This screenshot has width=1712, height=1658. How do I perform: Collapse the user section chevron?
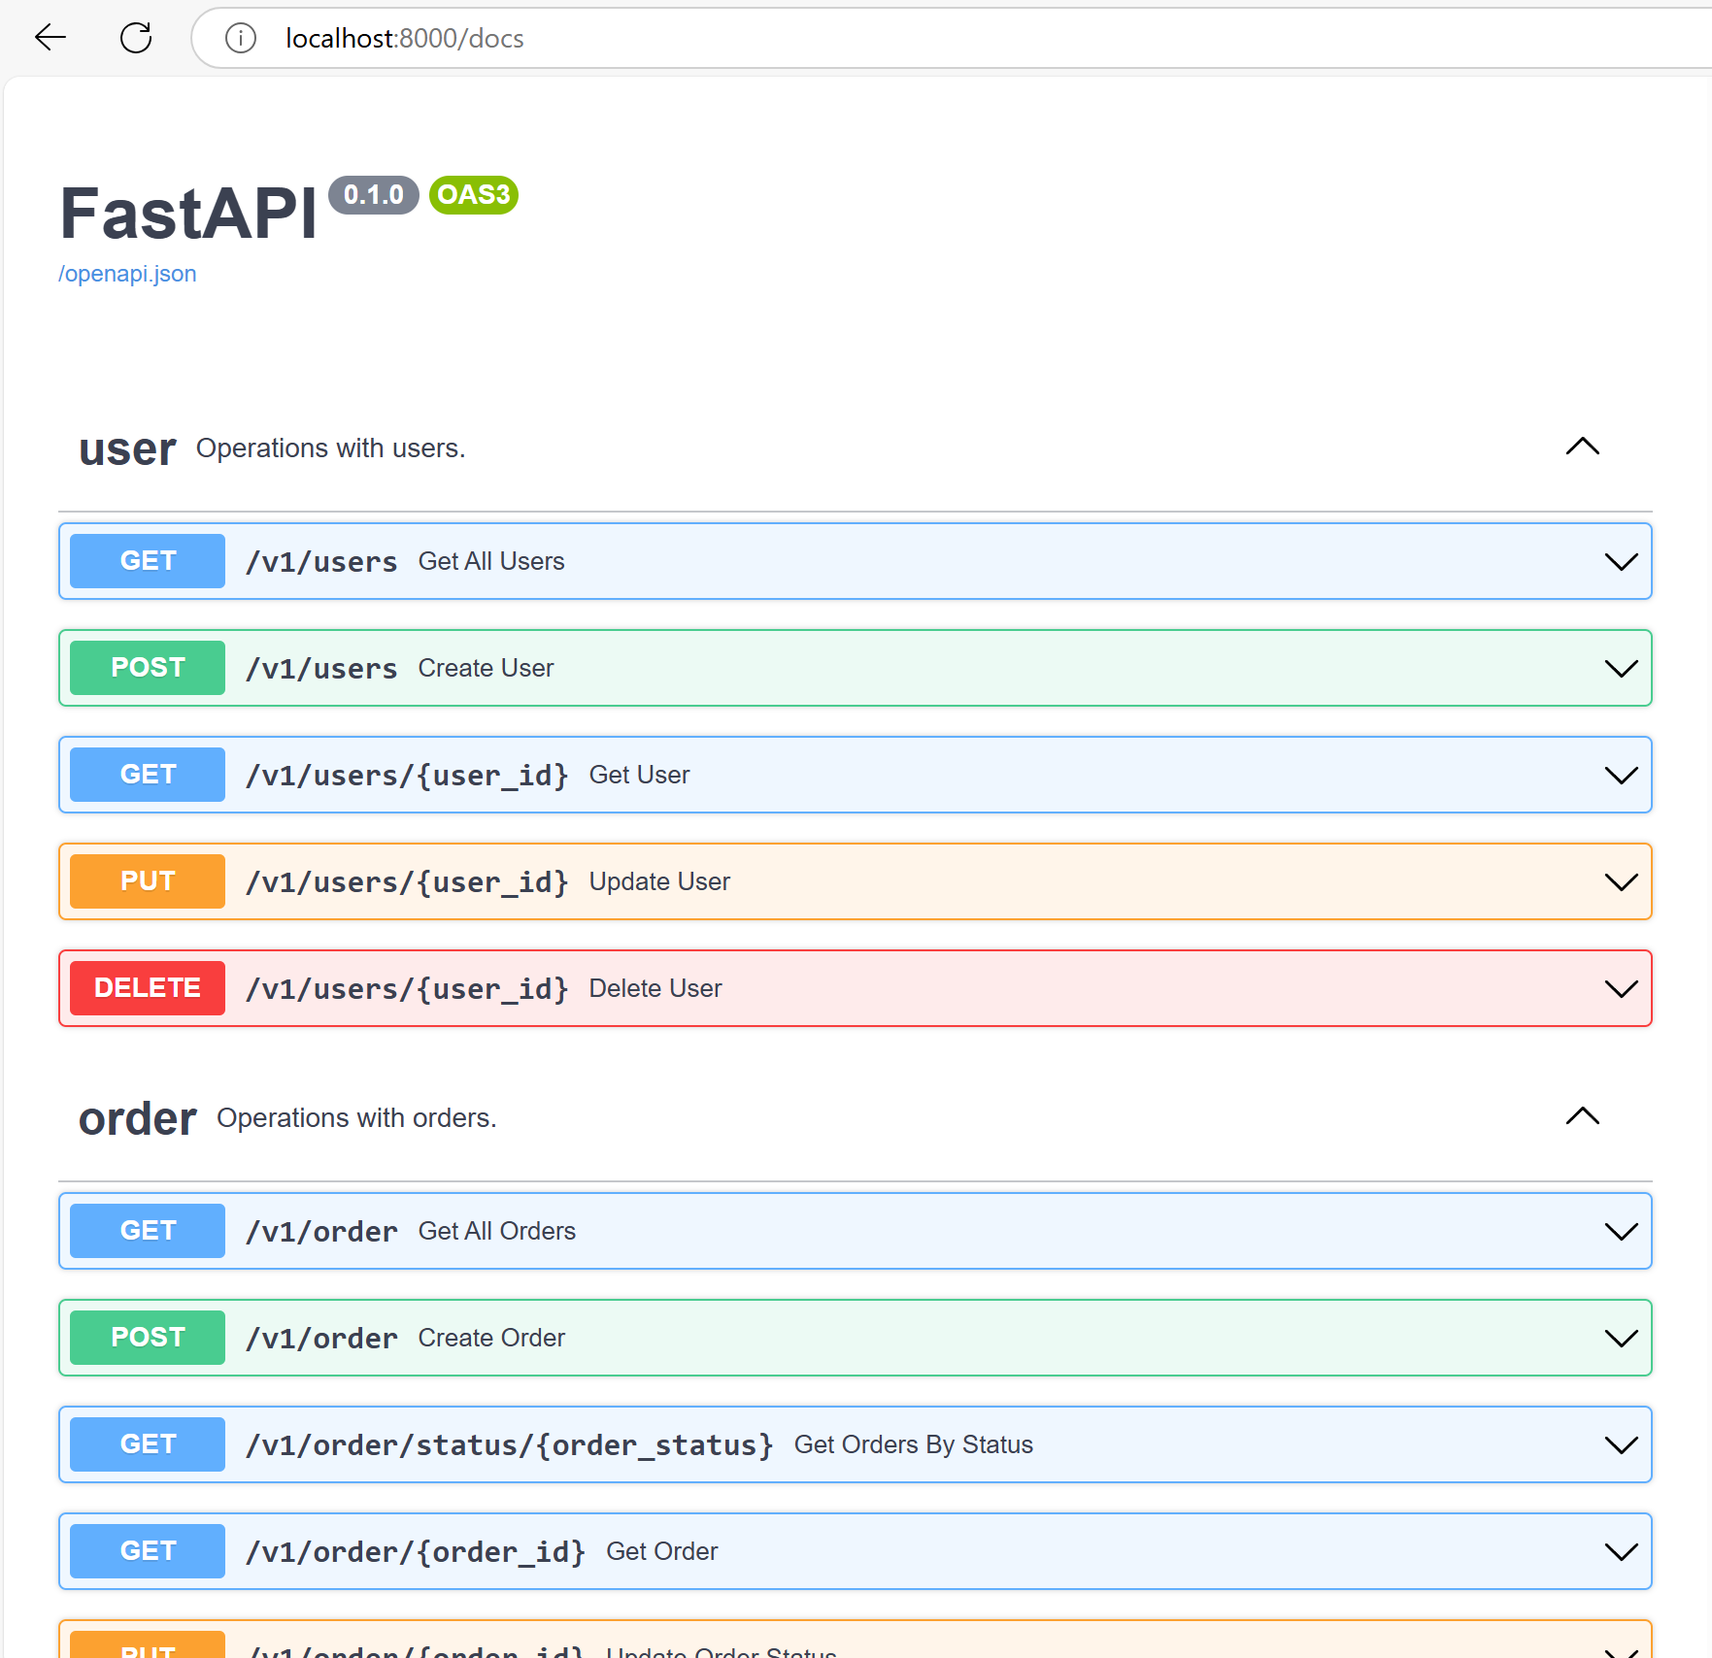[1583, 447]
